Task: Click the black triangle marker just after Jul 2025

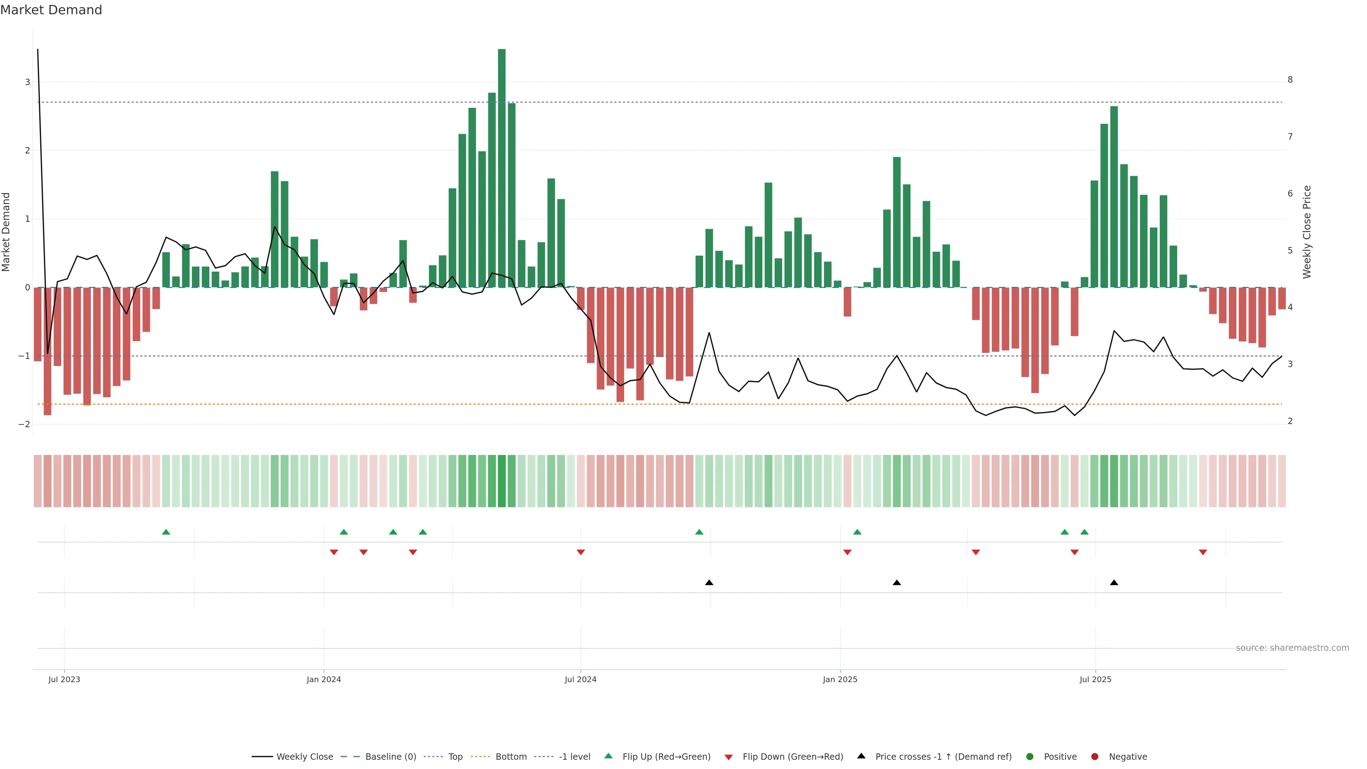Action: pos(1114,583)
